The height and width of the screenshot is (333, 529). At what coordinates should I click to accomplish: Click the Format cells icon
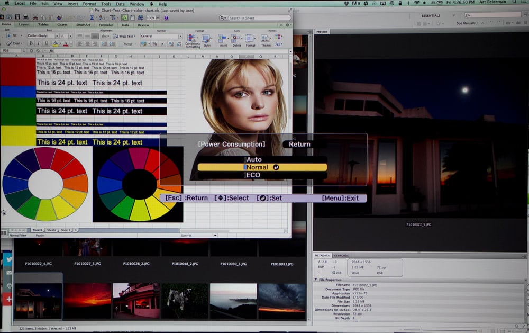[x=250, y=38]
